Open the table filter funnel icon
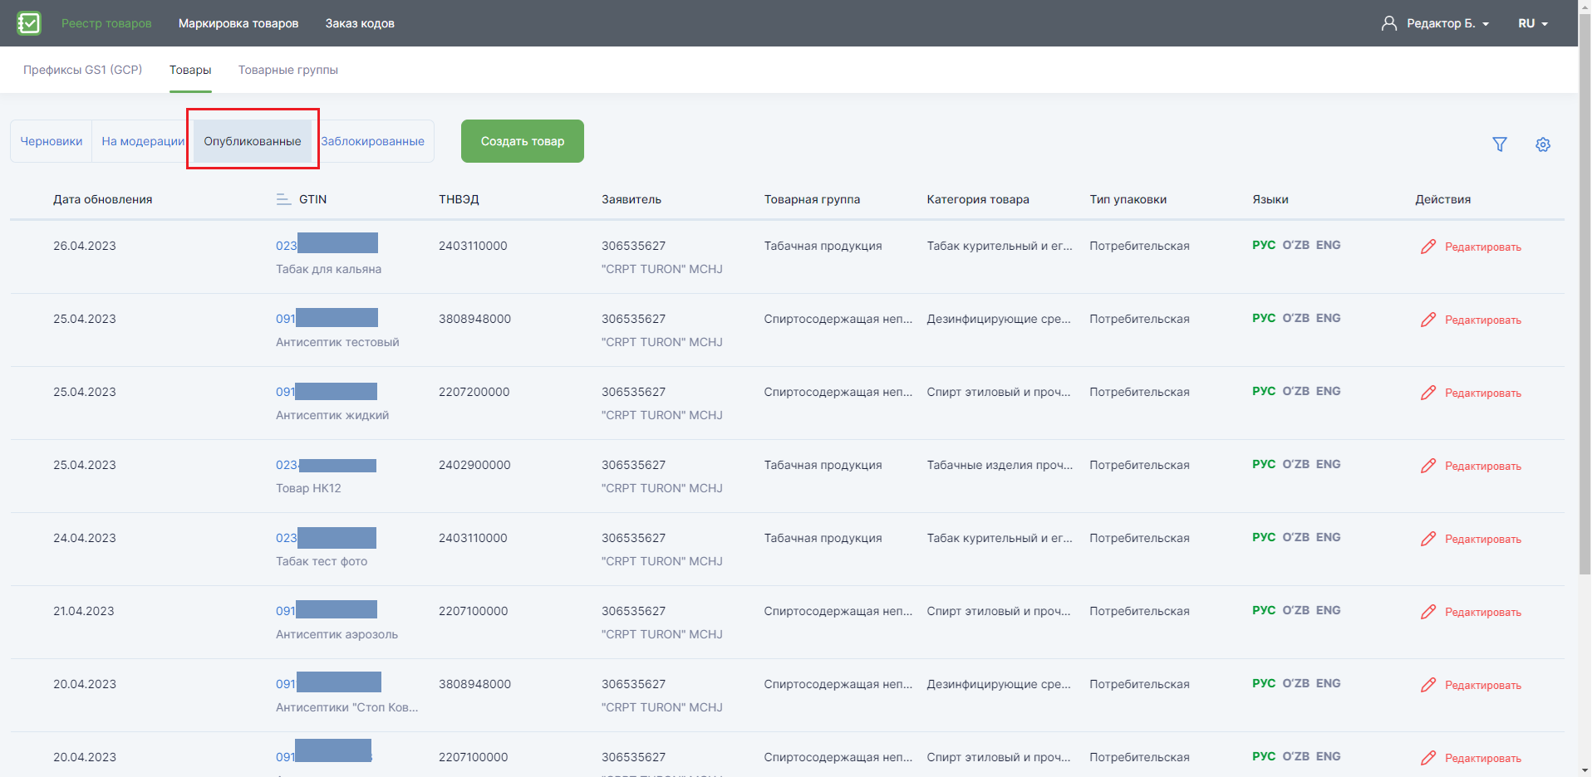The image size is (1592, 777). (1500, 144)
